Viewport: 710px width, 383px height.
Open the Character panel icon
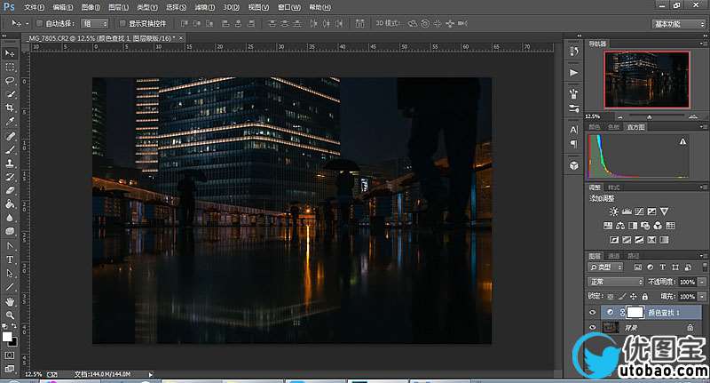coord(573,130)
